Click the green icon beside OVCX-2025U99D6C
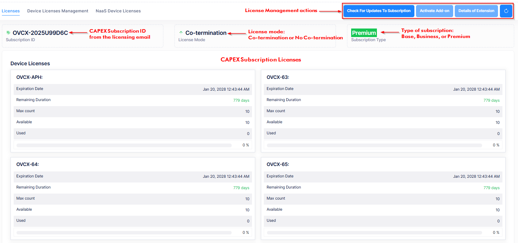Image resolution: width=518 pixels, height=243 pixels. [x=8, y=33]
